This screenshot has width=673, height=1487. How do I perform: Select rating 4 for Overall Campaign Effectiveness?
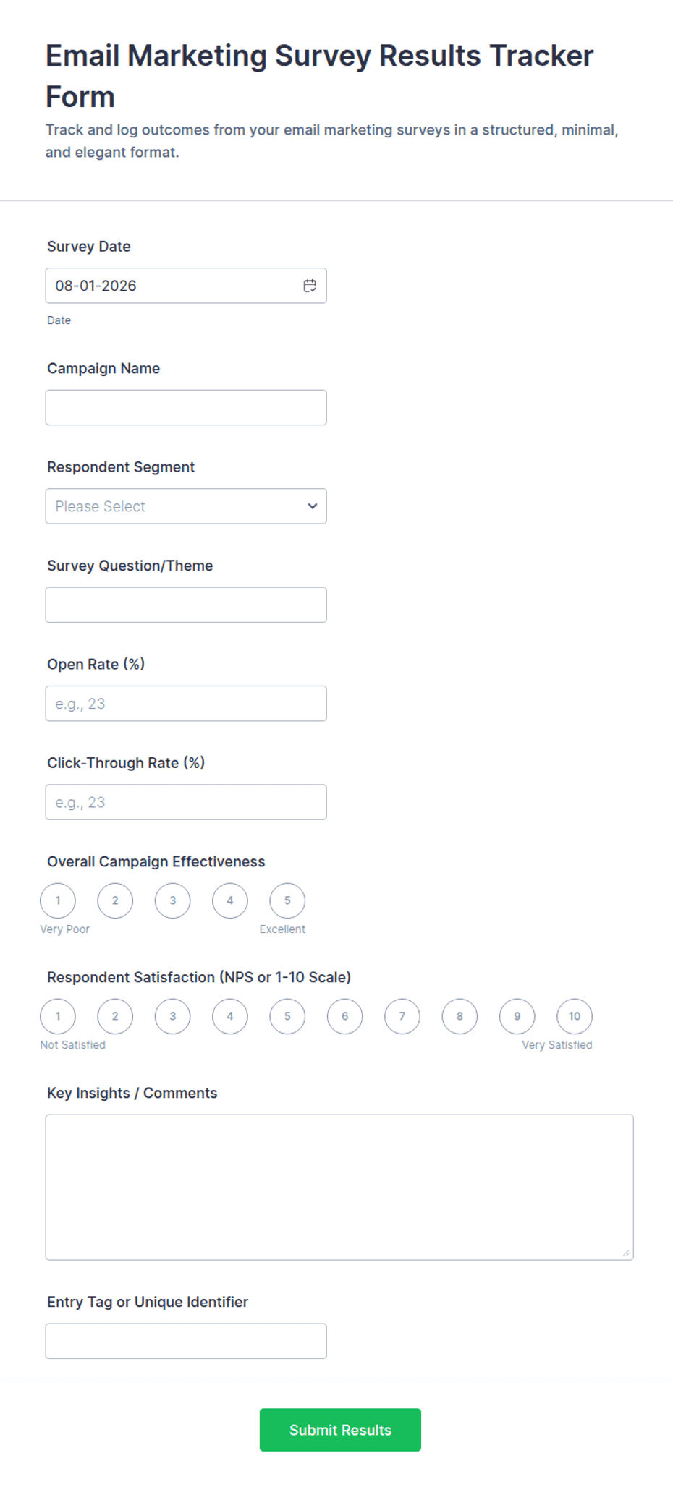coord(230,900)
